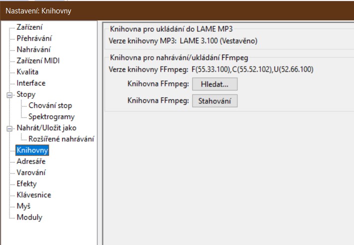The width and height of the screenshot is (354, 245).
Task: Select Zařízení in the settings tree
Action: tap(29, 27)
